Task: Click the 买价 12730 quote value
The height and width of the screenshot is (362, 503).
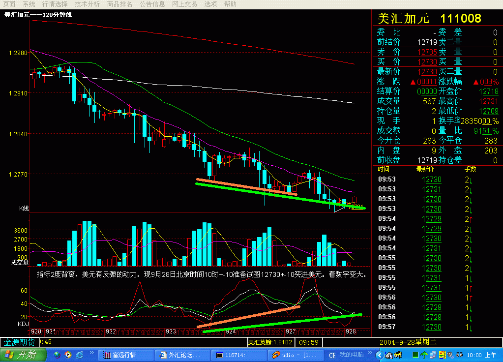Action: [x=427, y=62]
